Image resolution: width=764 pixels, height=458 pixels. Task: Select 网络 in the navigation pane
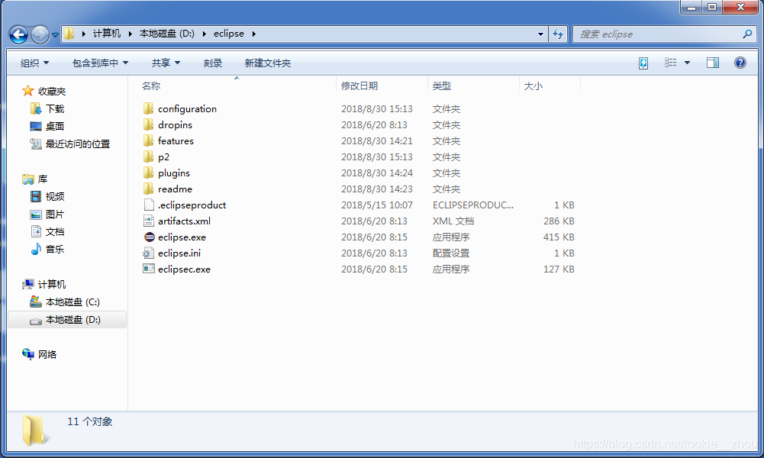[x=47, y=354]
